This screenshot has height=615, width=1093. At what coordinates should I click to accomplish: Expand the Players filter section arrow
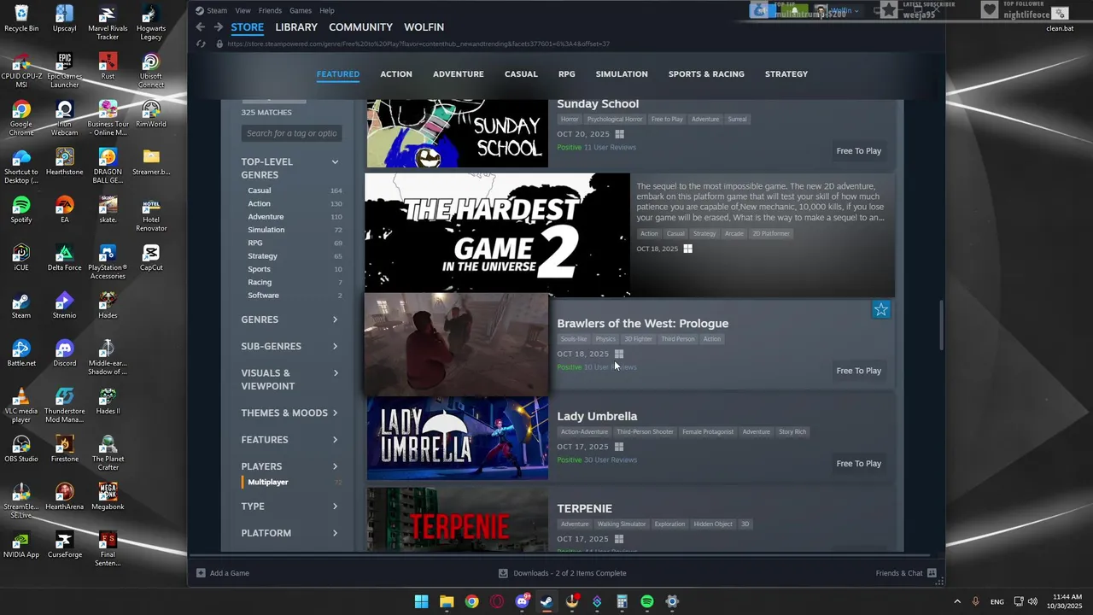[x=335, y=466]
